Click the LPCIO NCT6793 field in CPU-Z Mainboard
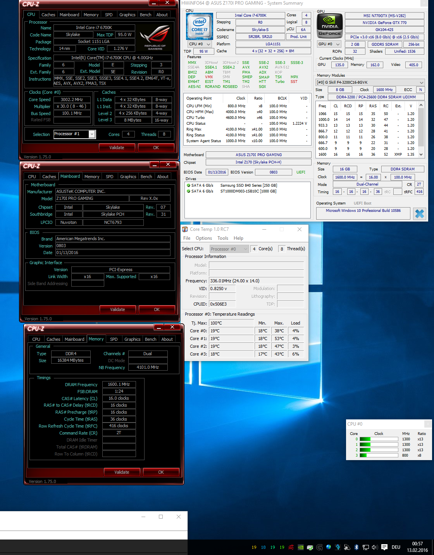434x555 pixels. pos(113,222)
